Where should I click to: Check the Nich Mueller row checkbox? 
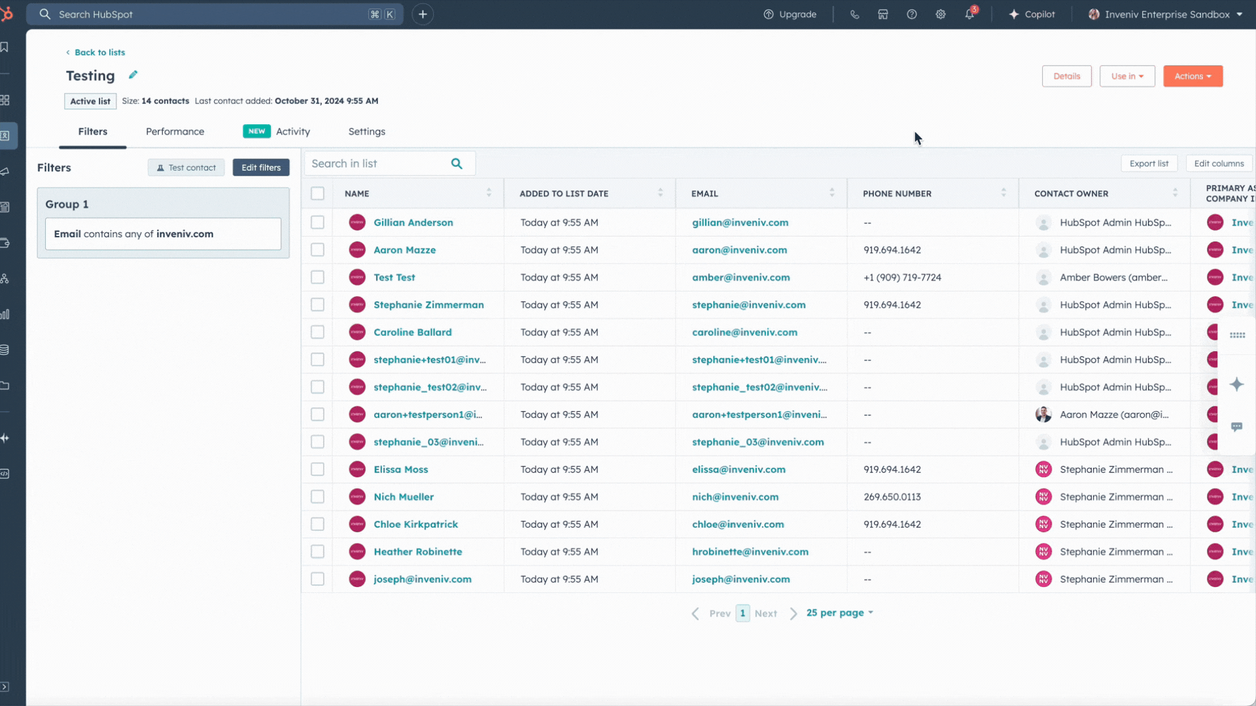click(317, 497)
